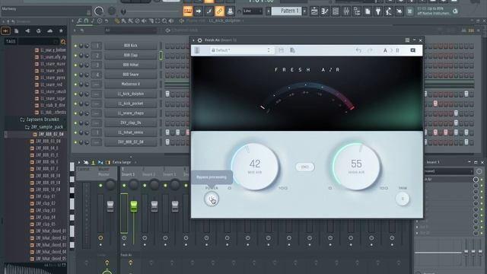Open the Fresh Air plugin settings gear

coord(199,40)
